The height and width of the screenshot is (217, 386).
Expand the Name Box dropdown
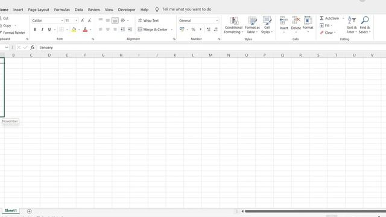(7, 47)
